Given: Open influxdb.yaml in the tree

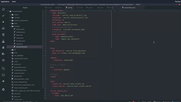Looking at the screenshot, I should (20, 32).
